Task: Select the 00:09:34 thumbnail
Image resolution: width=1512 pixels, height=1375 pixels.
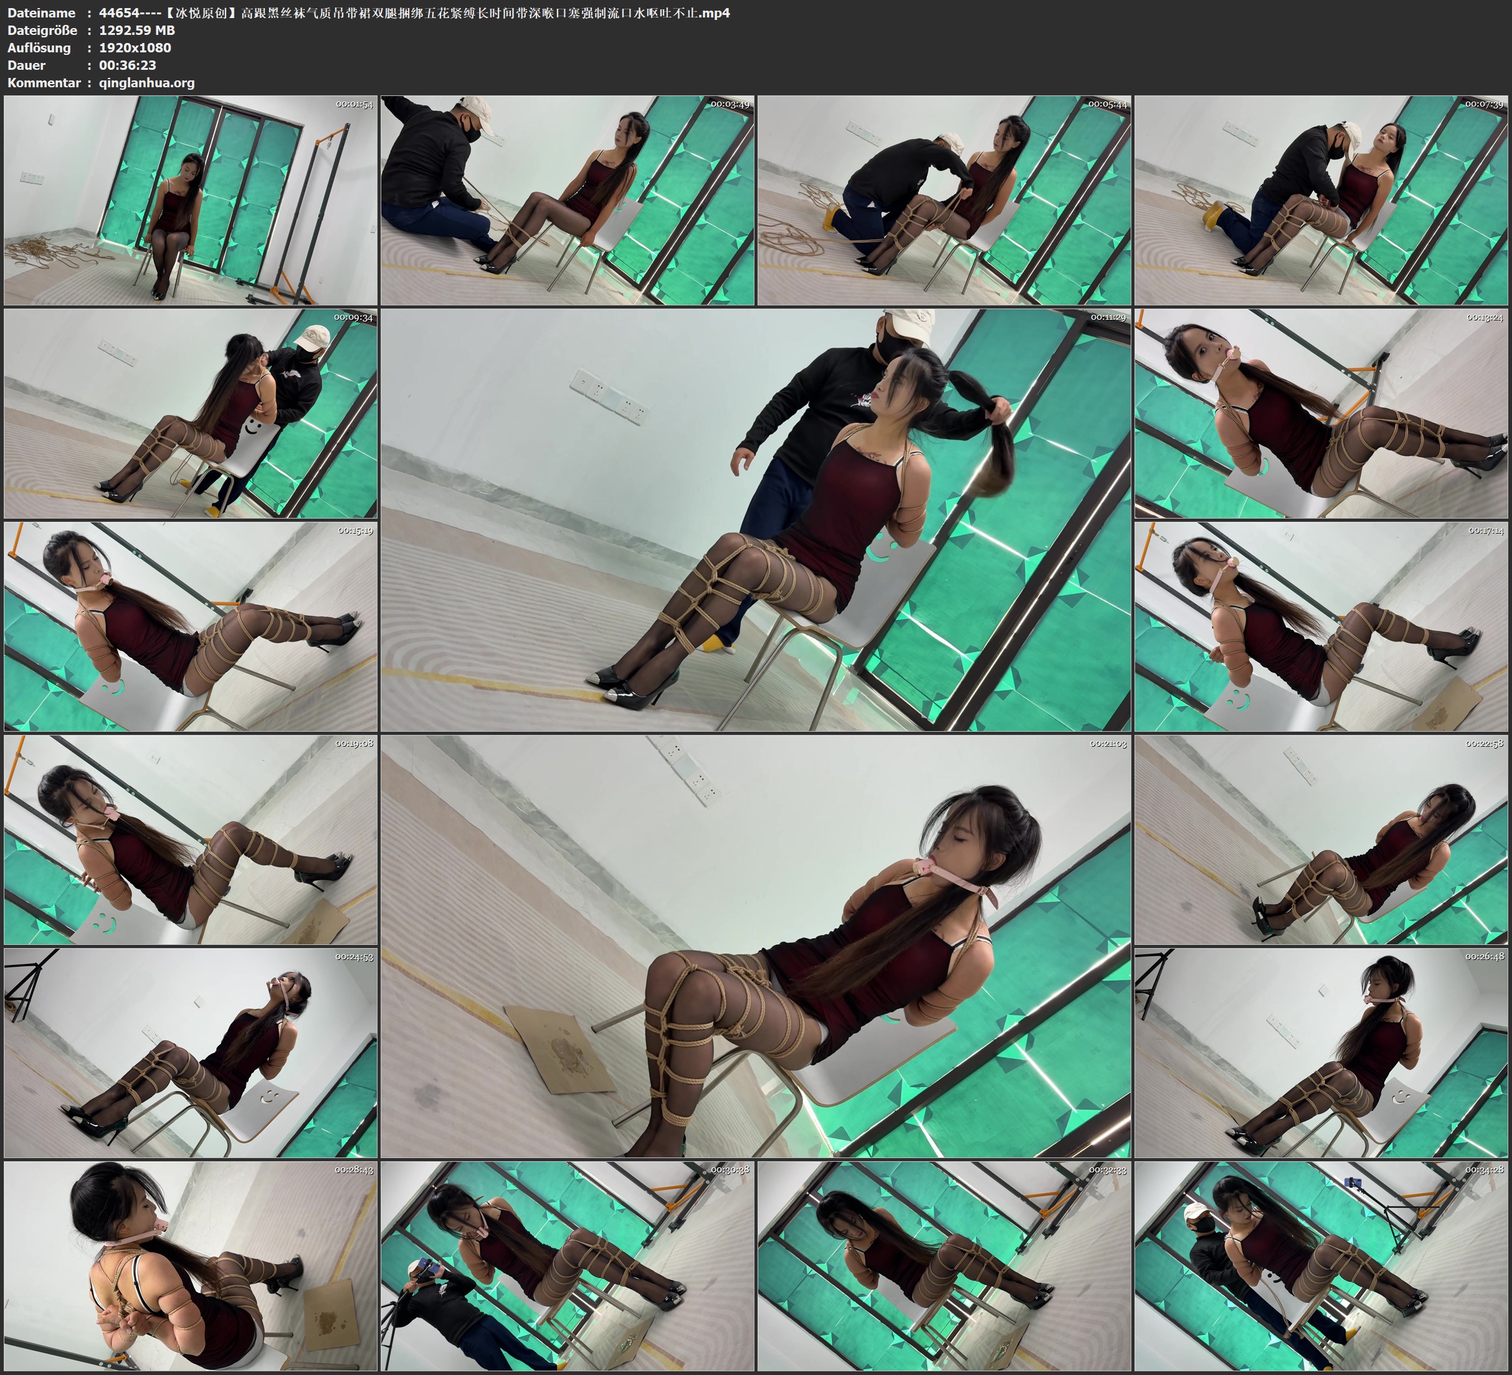Action: [191, 413]
